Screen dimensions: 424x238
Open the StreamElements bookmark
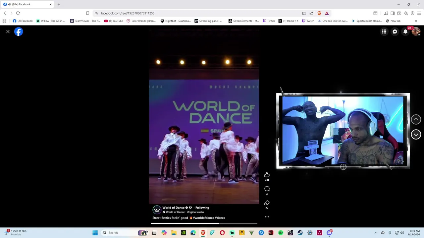click(x=244, y=21)
